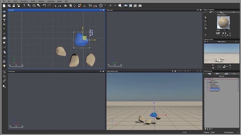
Task: Open Library tab in World Browser
Action: (x=226, y=74)
